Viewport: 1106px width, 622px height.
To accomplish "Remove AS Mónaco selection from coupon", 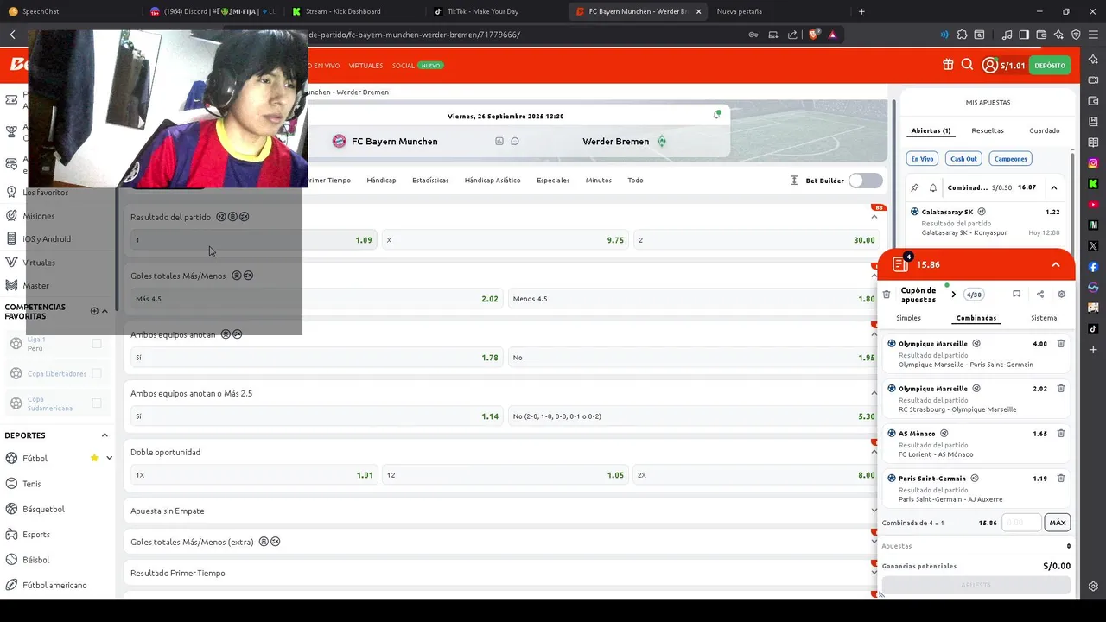I will (x=1061, y=434).
